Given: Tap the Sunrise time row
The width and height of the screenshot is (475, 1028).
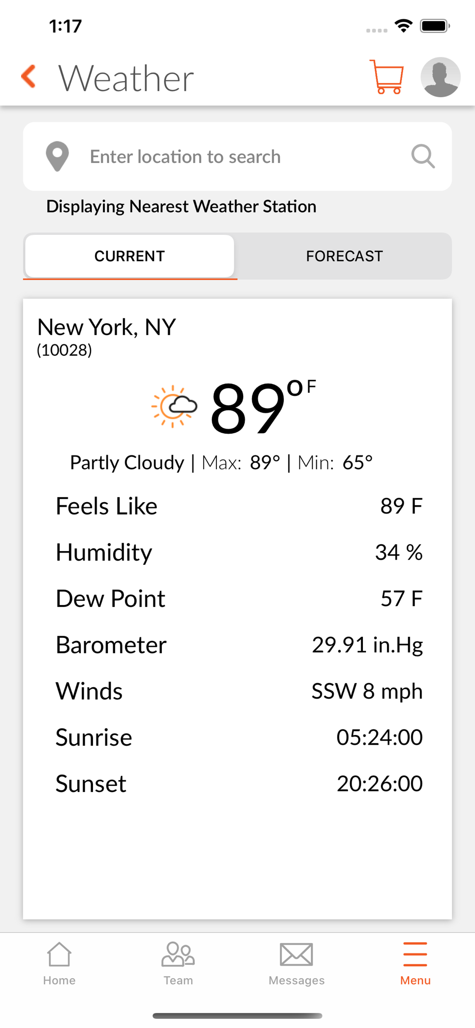Looking at the screenshot, I should (x=239, y=738).
